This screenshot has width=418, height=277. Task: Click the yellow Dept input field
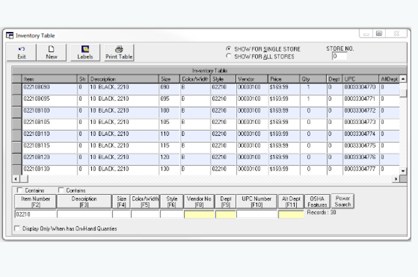pos(226,214)
